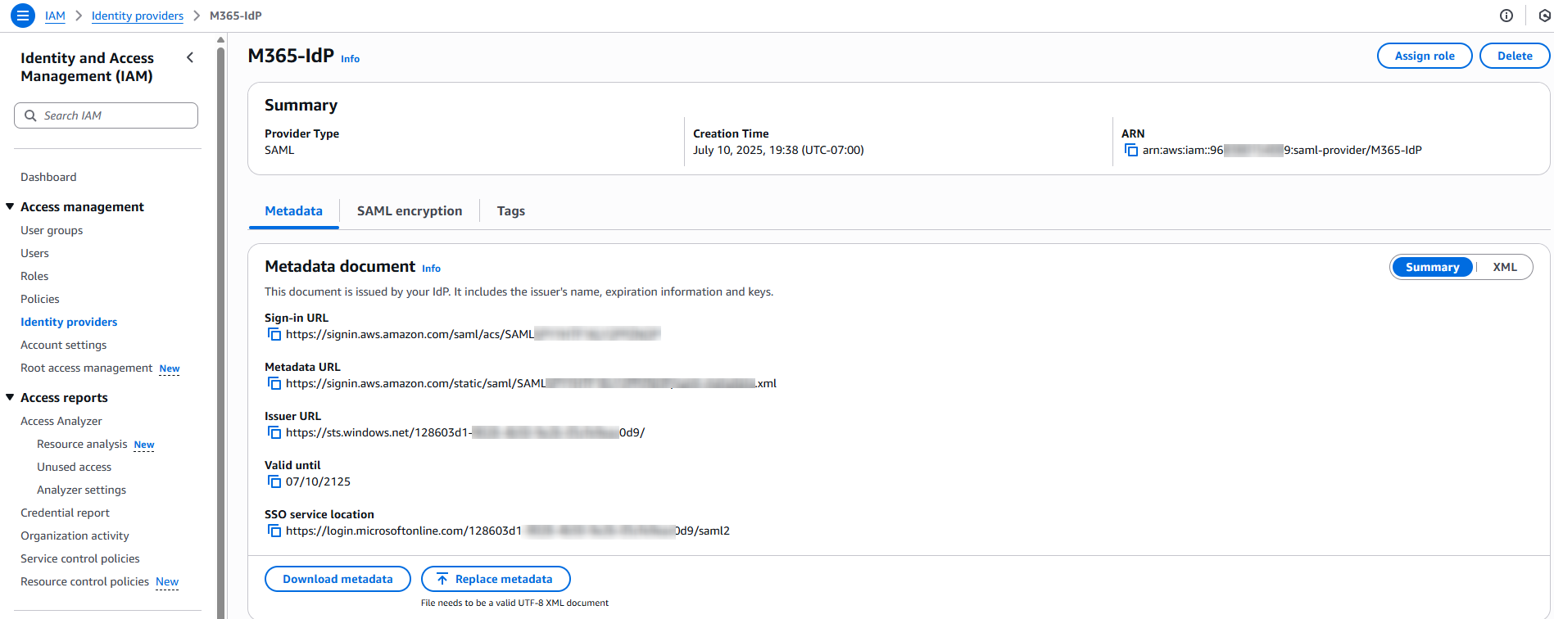
Task: Click the hexagon settings icon at top right
Action: coord(1544,16)
